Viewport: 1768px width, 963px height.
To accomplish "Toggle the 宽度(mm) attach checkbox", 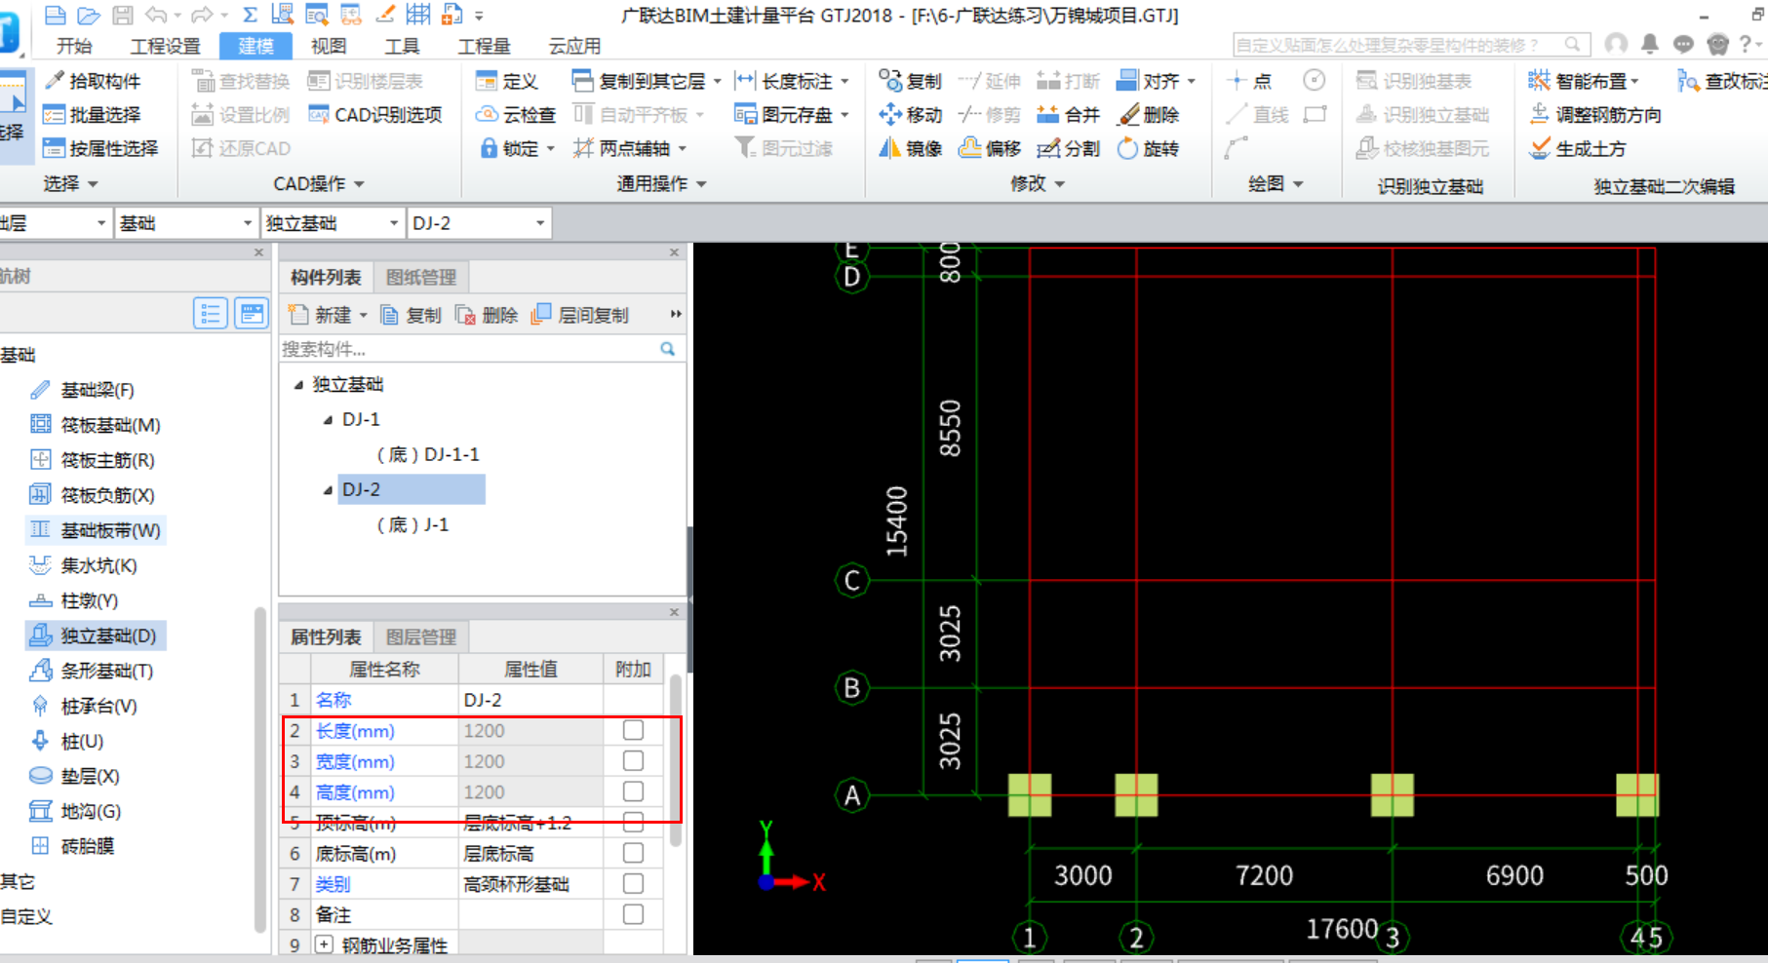I will [x=633, y=760].
